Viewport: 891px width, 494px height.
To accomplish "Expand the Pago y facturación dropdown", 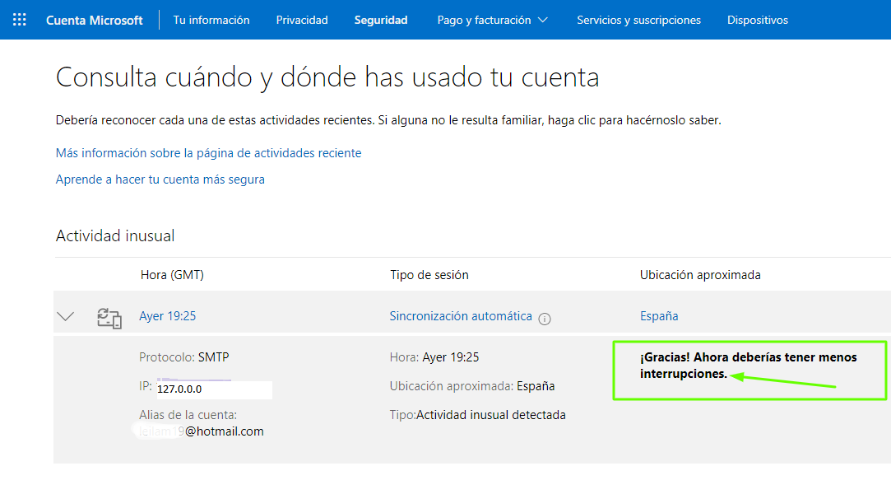I will tap(492, 20).
